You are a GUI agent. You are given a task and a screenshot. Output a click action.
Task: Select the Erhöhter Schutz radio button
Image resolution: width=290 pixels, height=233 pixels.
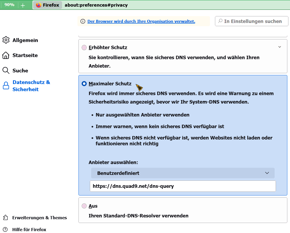pyautogui.click(x=84, y=48)
